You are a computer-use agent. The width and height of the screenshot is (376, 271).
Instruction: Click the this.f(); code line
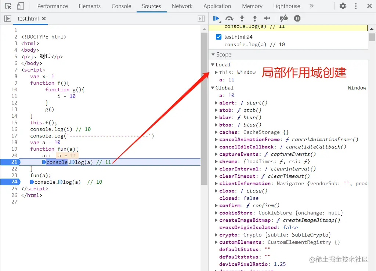pos(44,122)
